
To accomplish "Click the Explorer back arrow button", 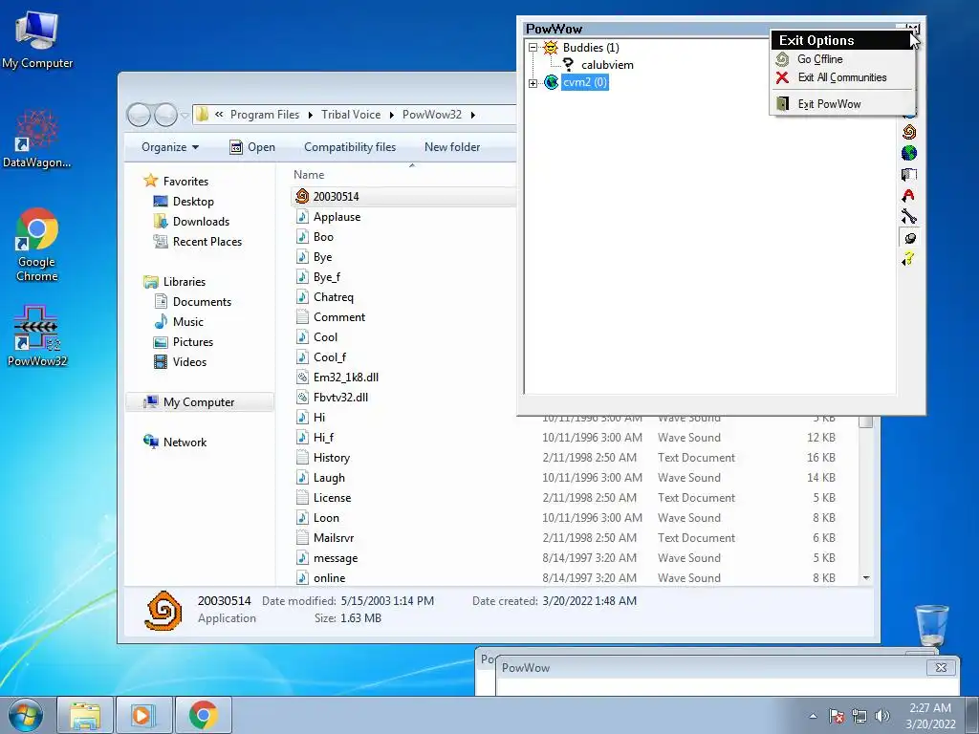I will click(139, 115).
